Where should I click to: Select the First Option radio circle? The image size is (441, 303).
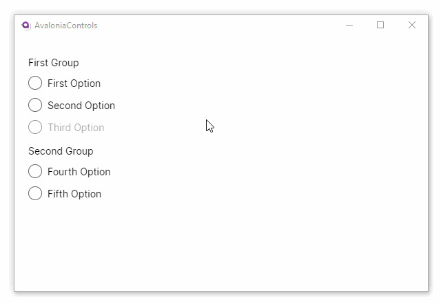click(x=35, y=84)
